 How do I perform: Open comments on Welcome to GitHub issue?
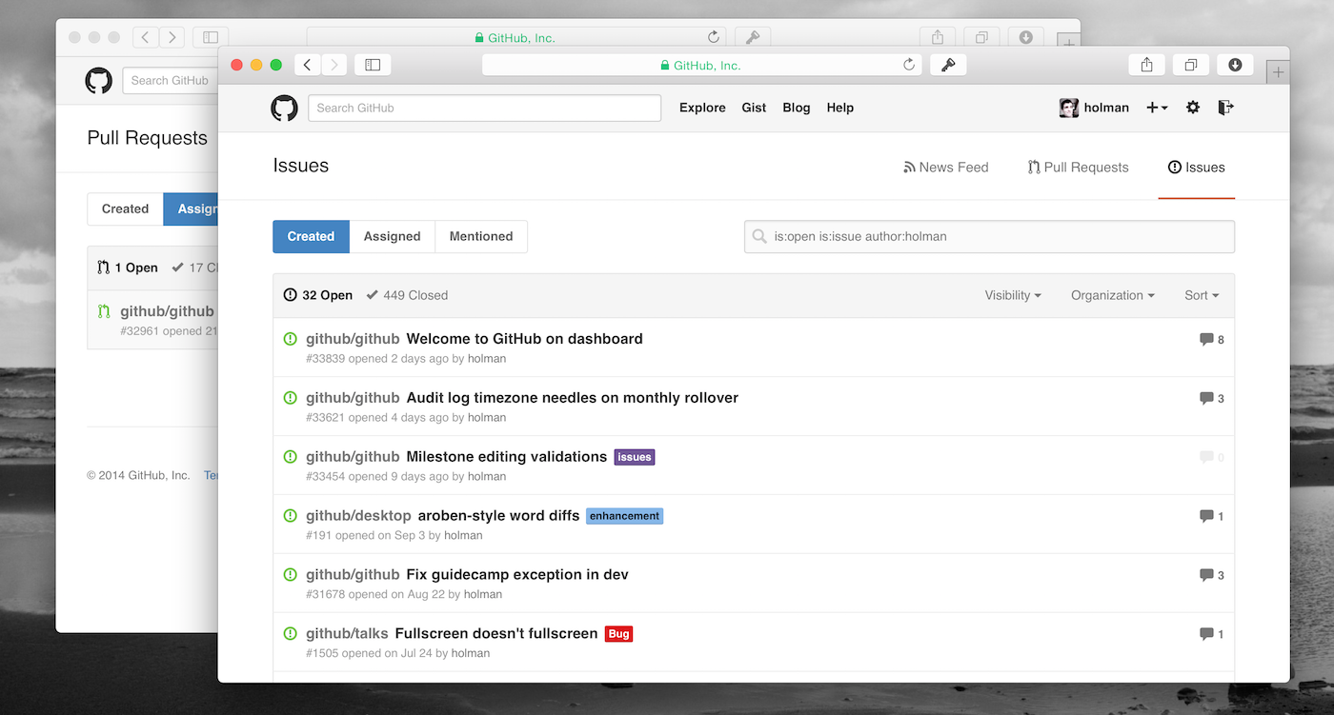point(1211,340)
